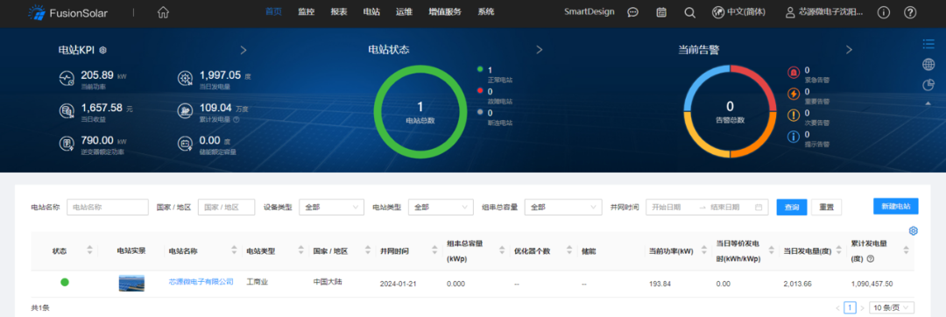Image resolution: width=946 pixels, height=317 pixels.
Task: Open the 运维 menu
Action: coord(404,11)
